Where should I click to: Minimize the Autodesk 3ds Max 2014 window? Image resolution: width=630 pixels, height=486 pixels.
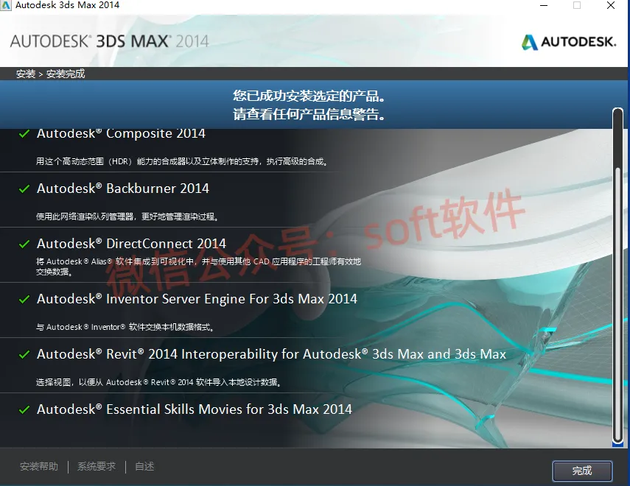coord(544,5)
